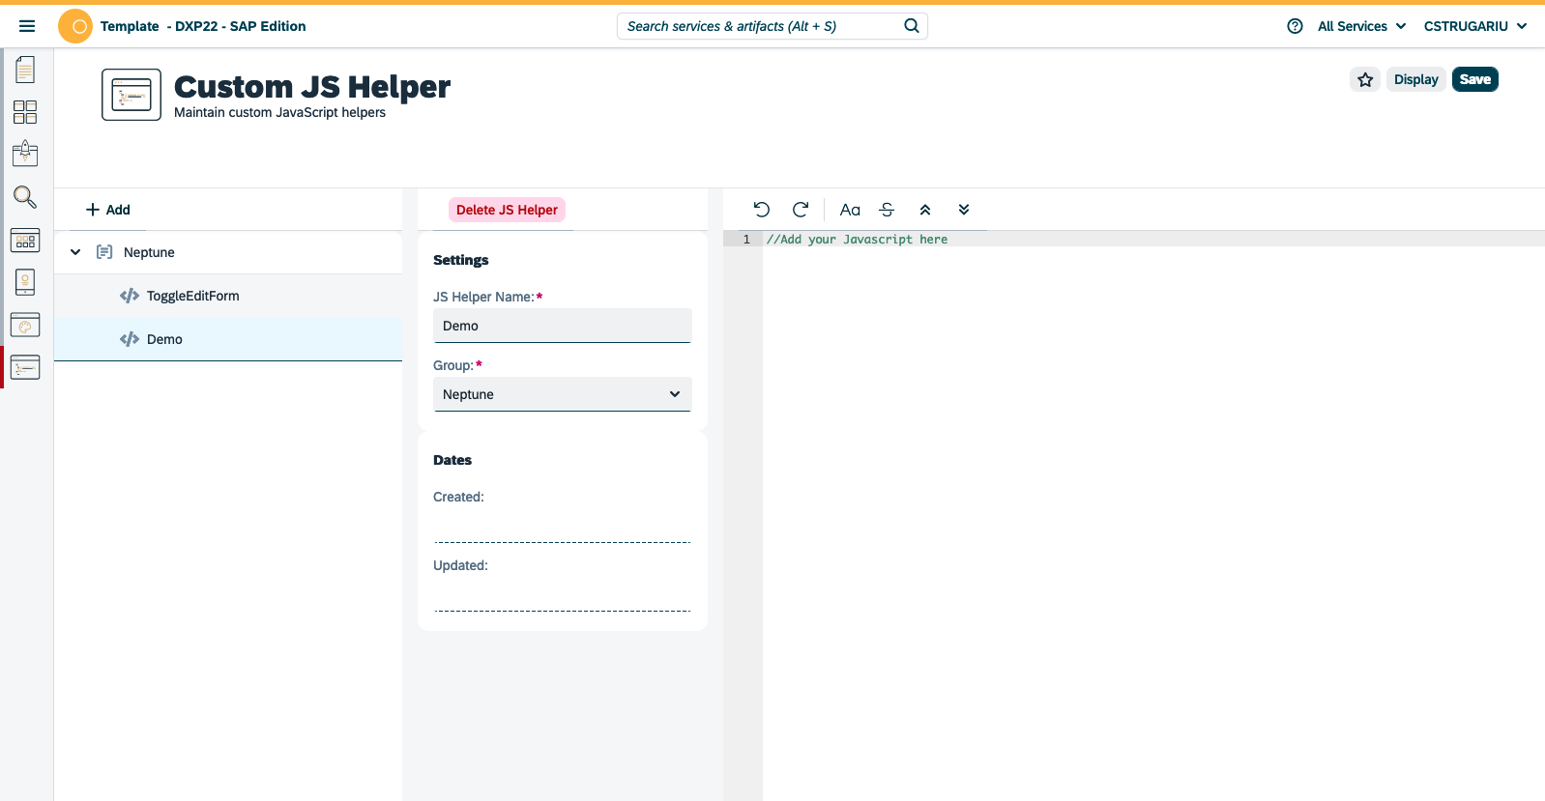The width and height of the screenshot is (1545, 801).
Task: Click the Updated date field
Action: point(563,594)
